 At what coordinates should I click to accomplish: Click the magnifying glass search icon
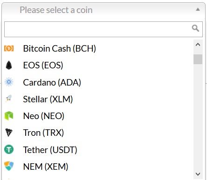click(195, 28)
